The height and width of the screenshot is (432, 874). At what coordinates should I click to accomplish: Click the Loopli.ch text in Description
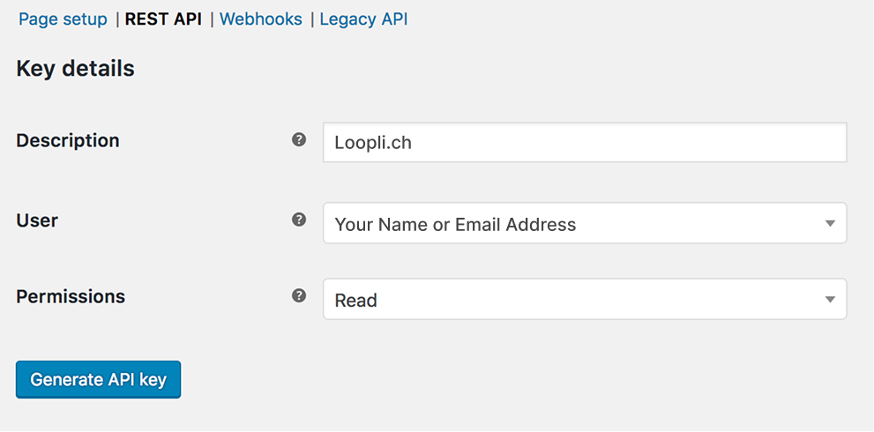click(x=373, y=142)
